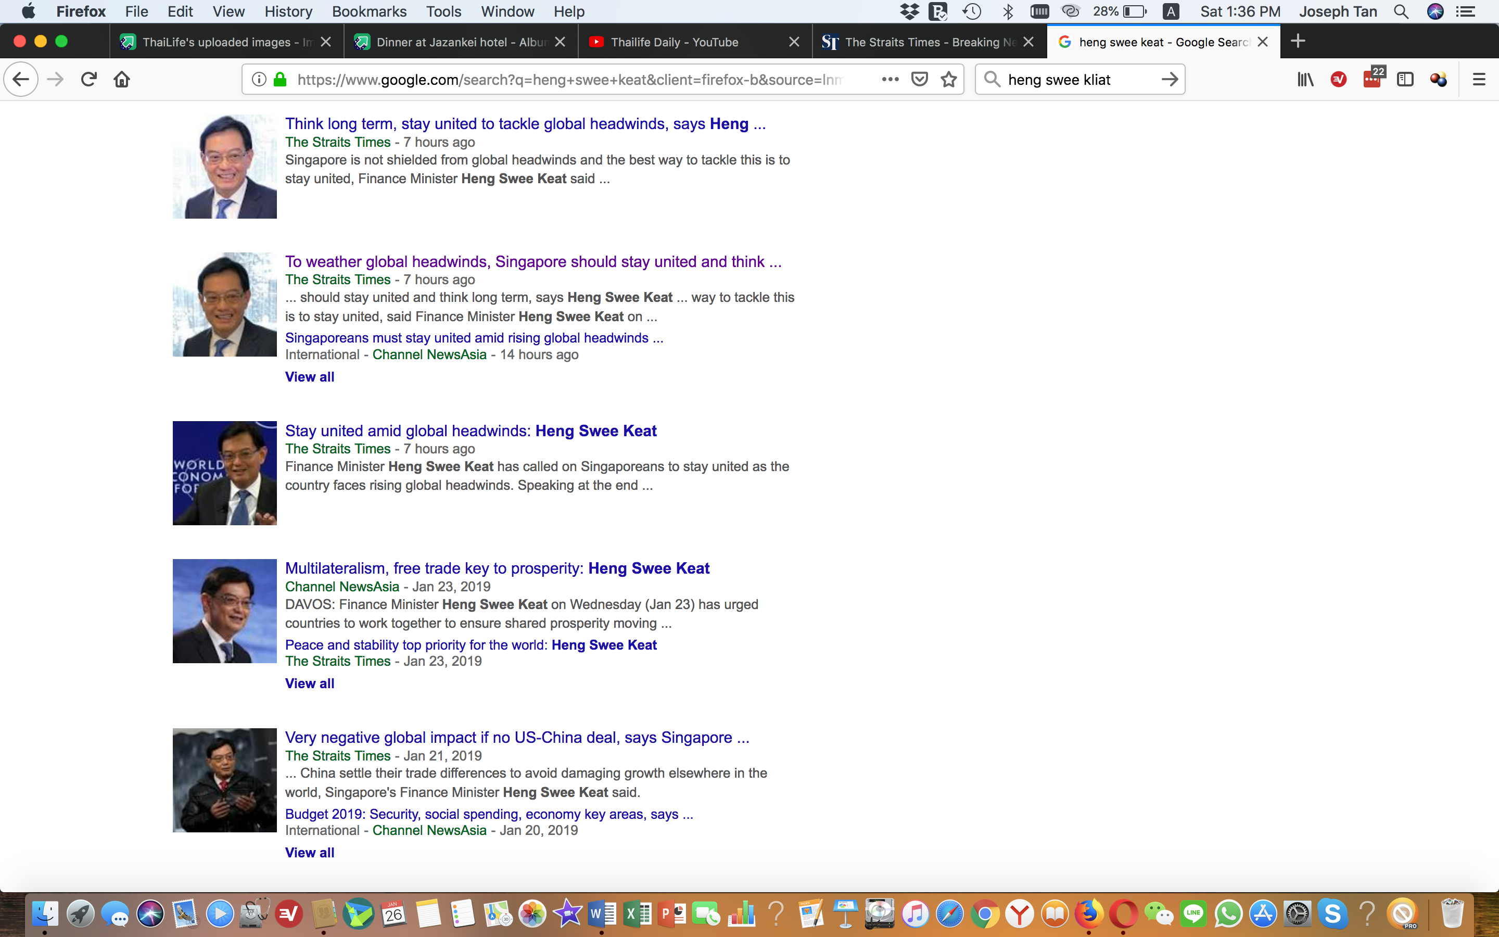Screen dimensions: 1499x937
Task: Open iTunes from the dock
Action: click(915, 914)
